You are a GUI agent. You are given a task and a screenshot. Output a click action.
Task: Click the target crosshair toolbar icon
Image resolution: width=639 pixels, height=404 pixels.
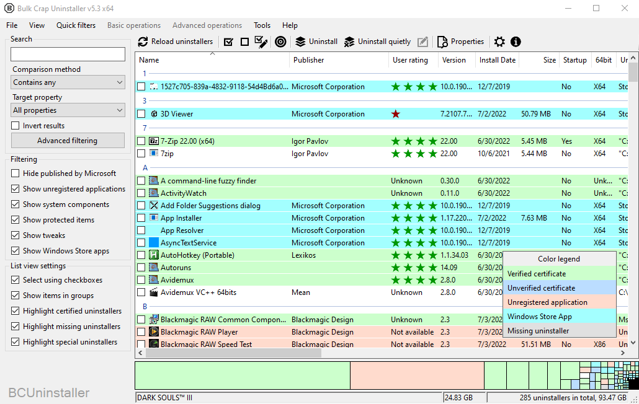click(280, 42)
